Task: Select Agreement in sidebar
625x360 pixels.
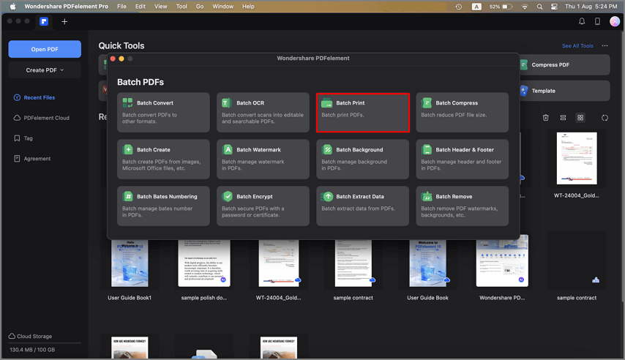Action: tap(32, 158)
